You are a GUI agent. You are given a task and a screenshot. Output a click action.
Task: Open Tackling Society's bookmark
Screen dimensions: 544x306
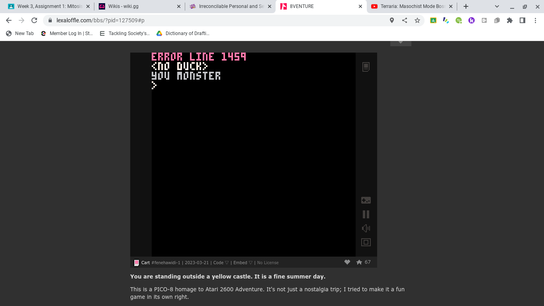pyautogui.click(x=125, y=33)
